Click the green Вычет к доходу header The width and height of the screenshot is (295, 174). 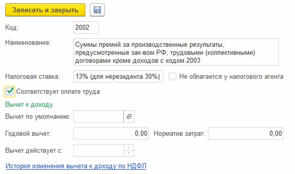click(x=29, y=105)
